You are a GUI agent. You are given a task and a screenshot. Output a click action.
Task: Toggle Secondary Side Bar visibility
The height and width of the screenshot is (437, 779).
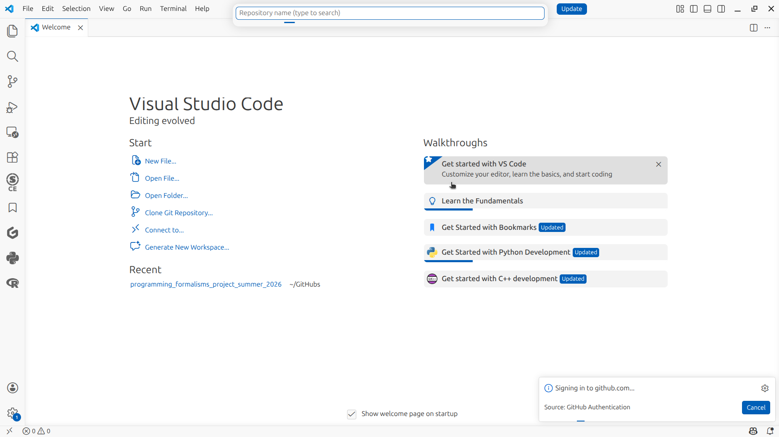[721, 9]
